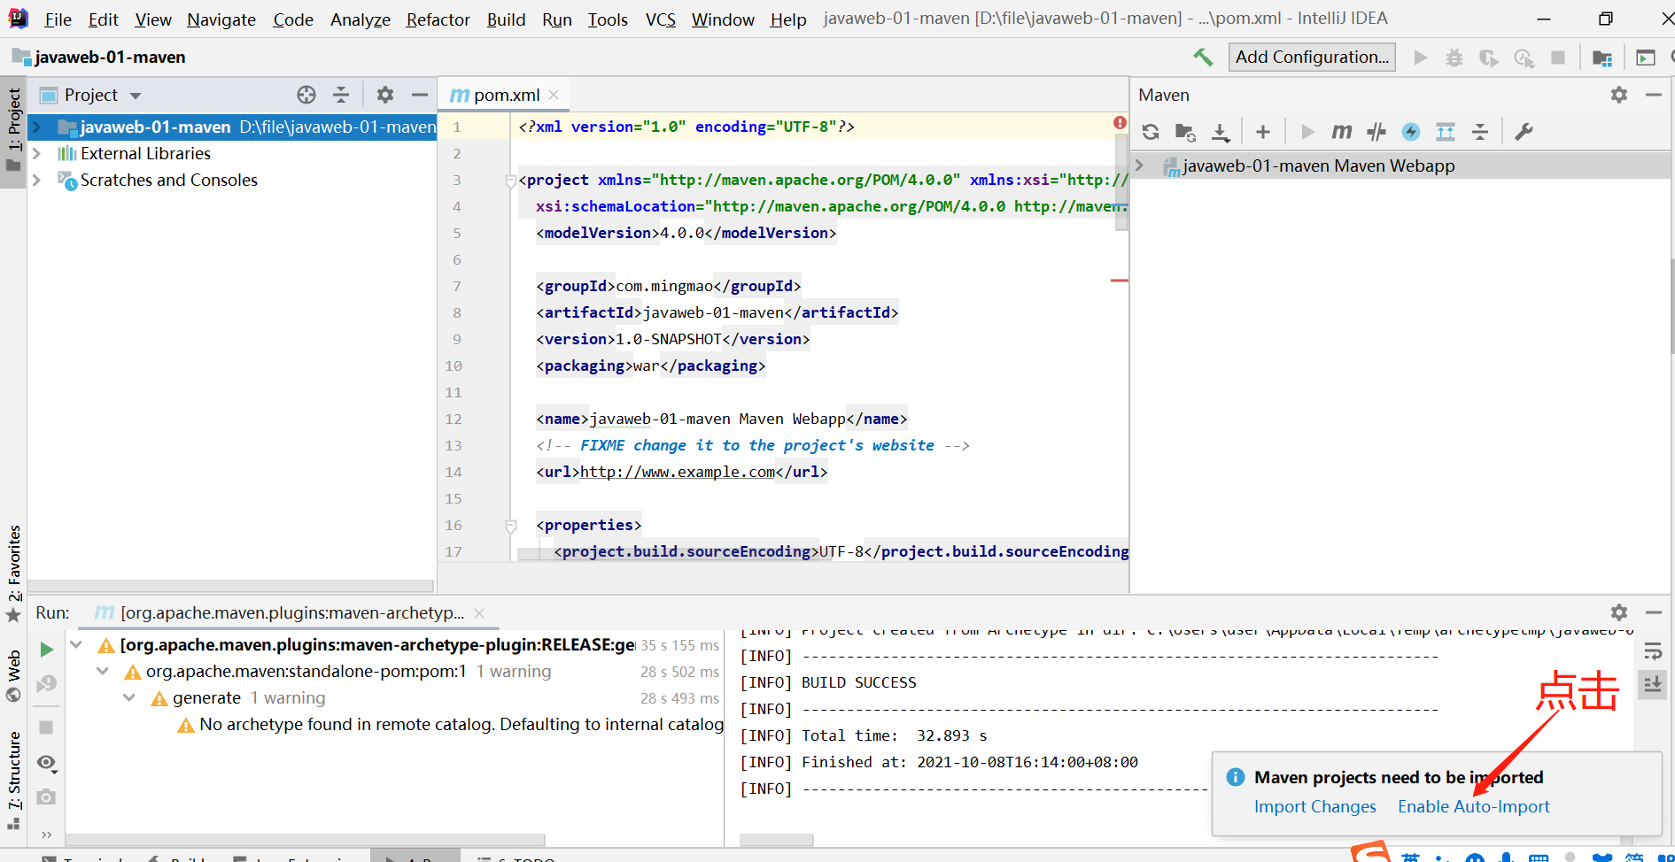Expand javaweb-01-maven Maven Webapp node
1675x862 pixels.
pos(1140,165)
